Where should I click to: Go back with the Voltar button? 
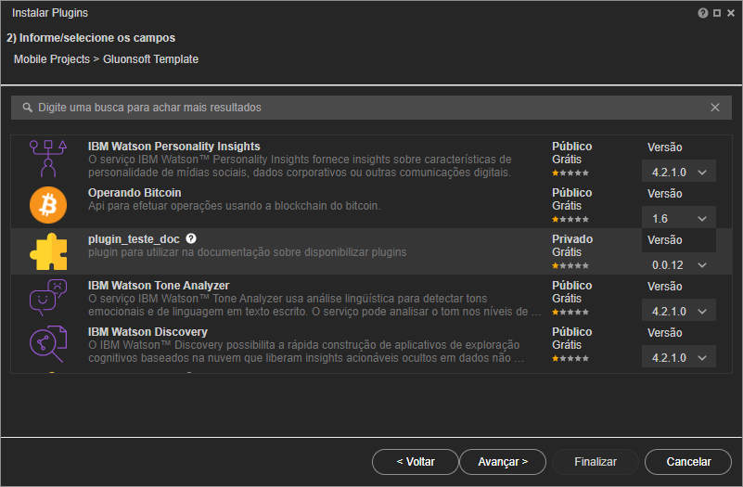point(415,462)
